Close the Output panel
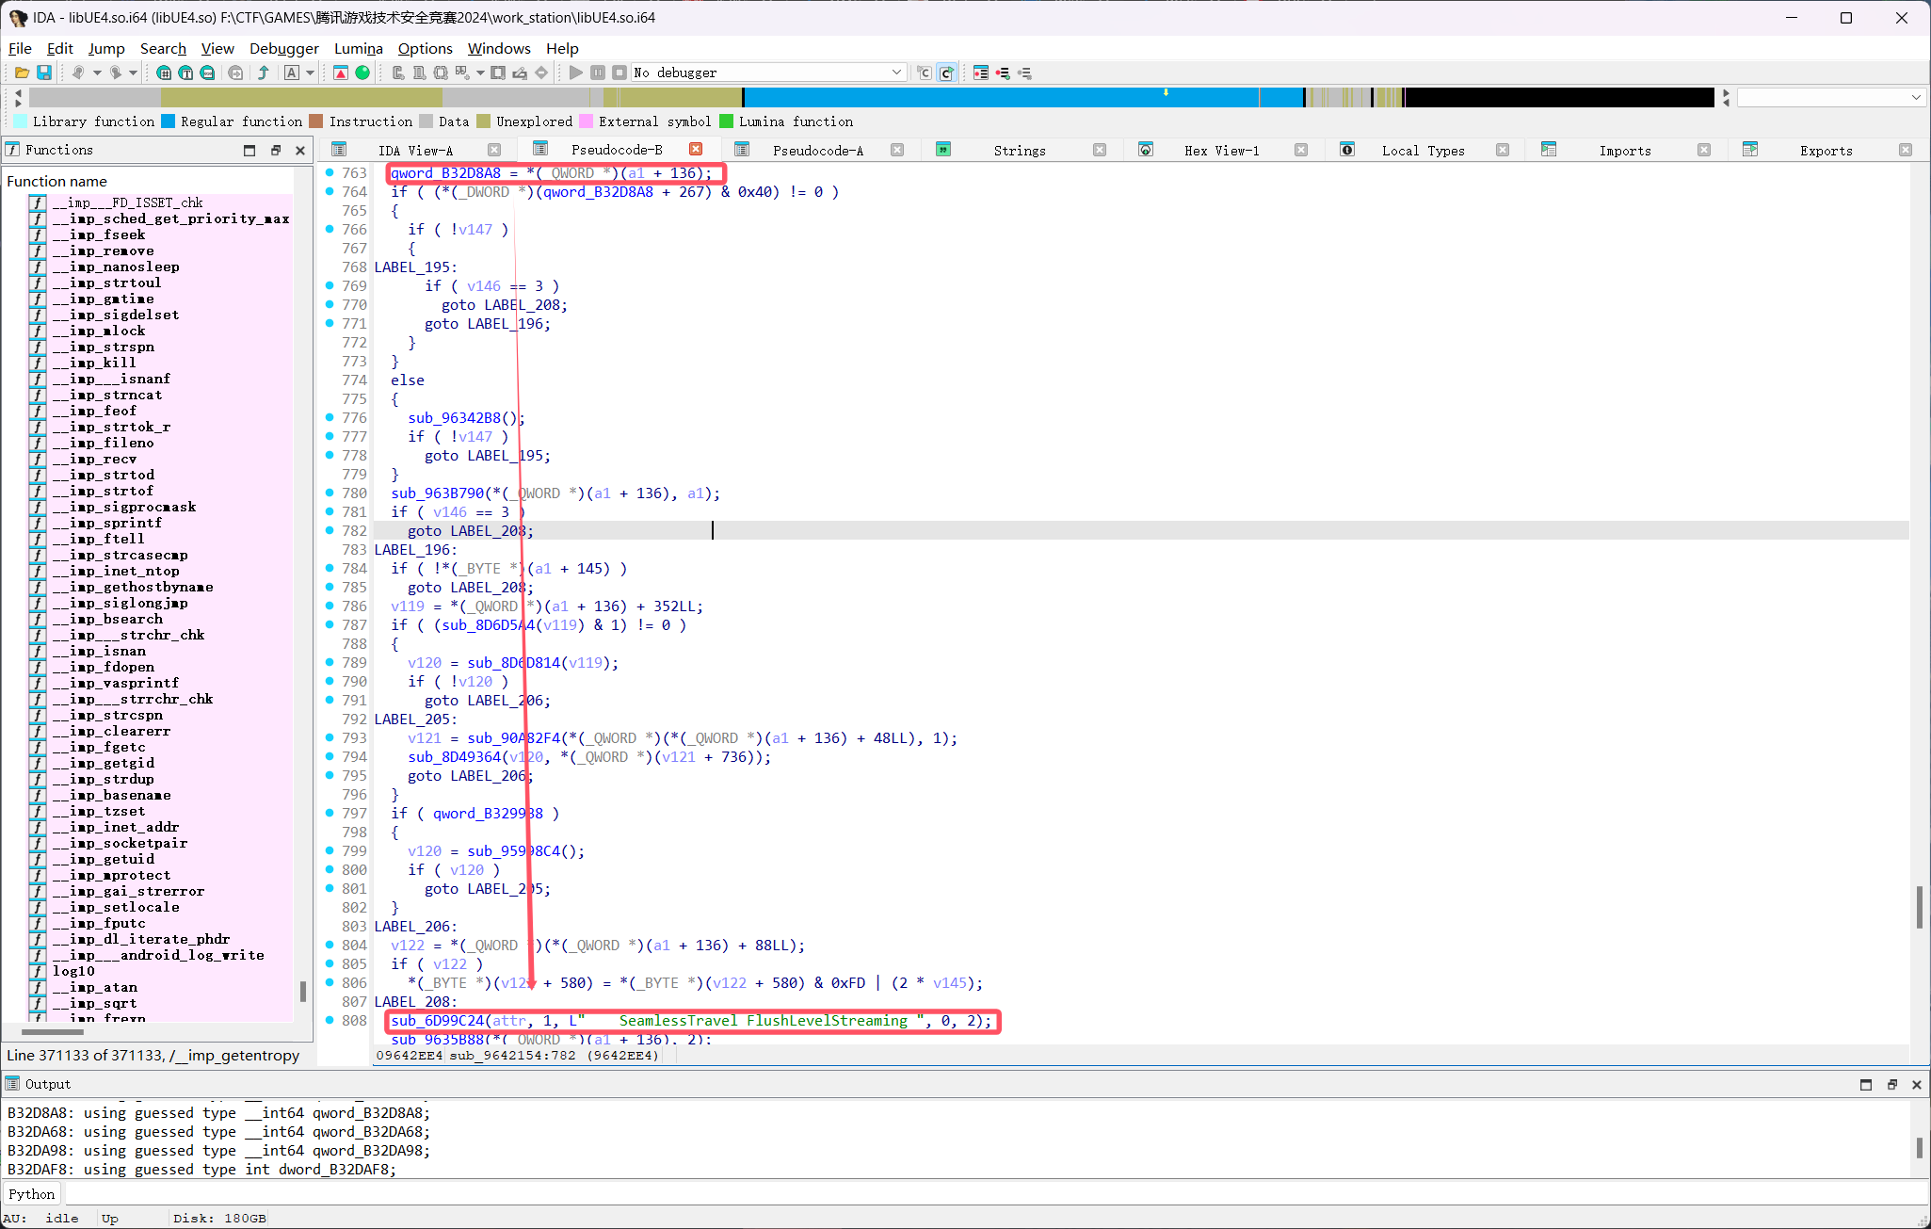The image size is (1931, 1229). pos(1916,1085)
